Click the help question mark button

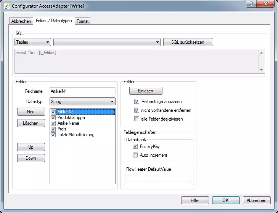(x=251, y=4)
